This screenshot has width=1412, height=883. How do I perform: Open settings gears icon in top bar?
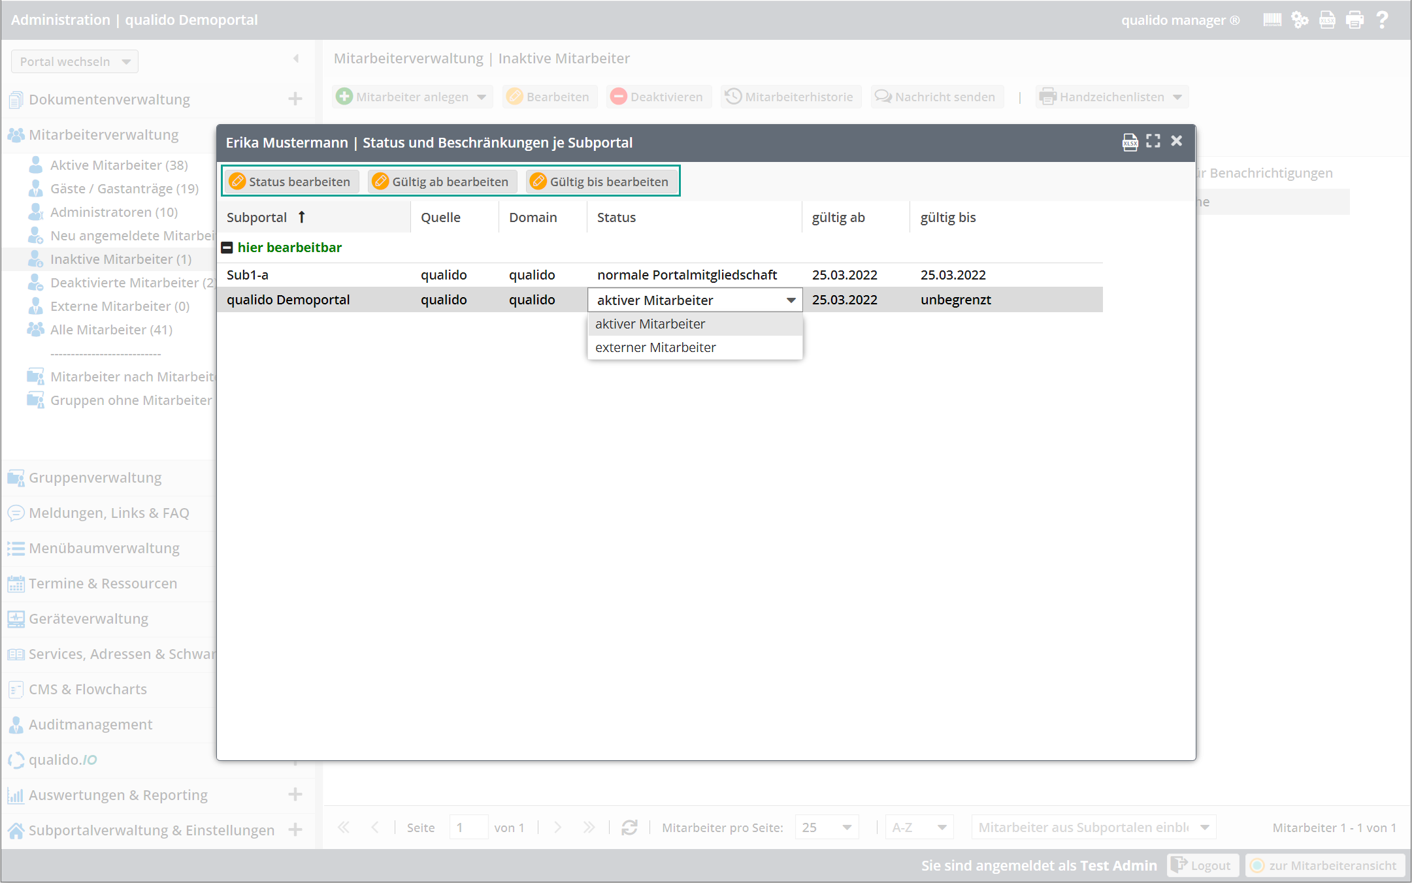1300,20
